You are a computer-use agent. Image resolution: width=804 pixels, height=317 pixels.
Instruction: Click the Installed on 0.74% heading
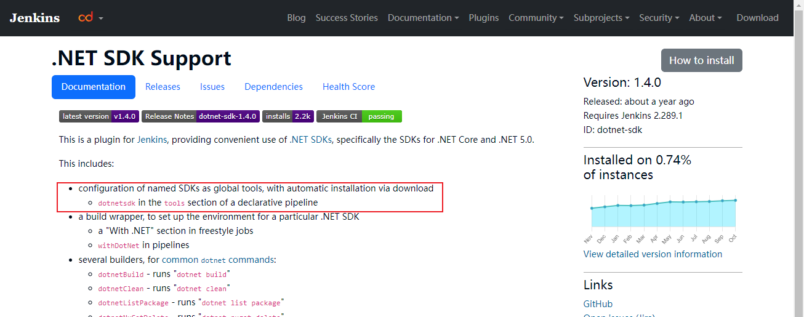(637, 167)
